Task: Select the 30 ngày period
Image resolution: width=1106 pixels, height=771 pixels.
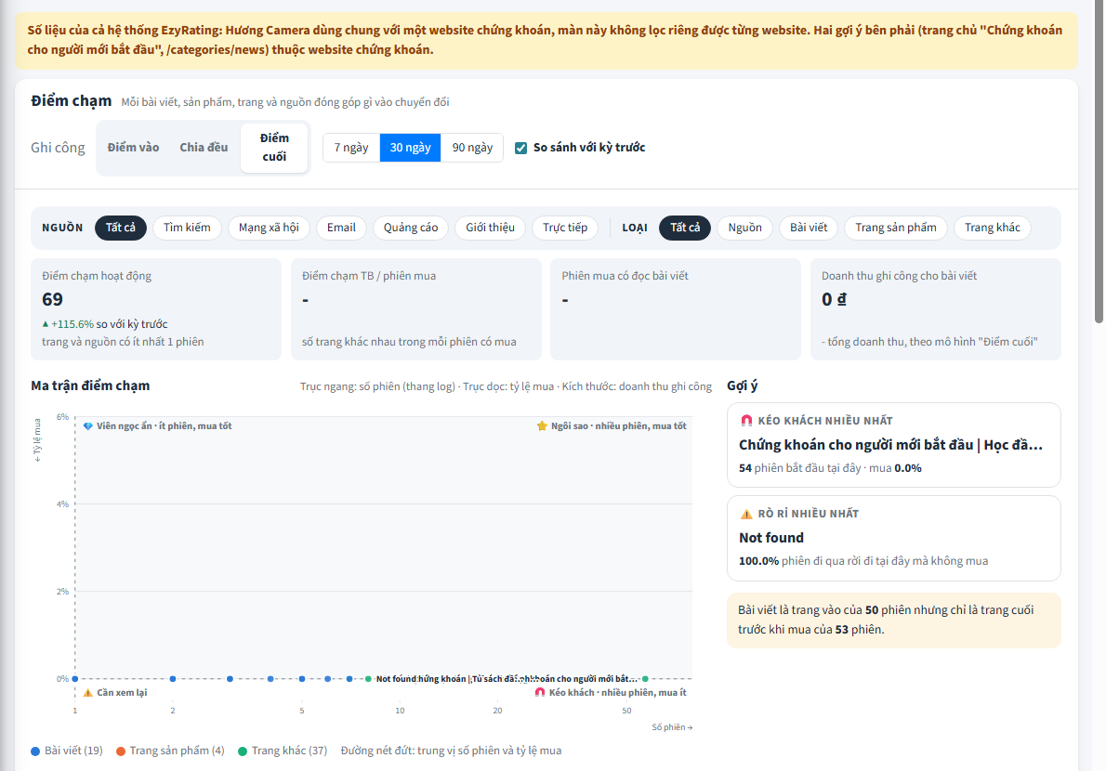Action: pyautogui.click(x=410, y=148)
